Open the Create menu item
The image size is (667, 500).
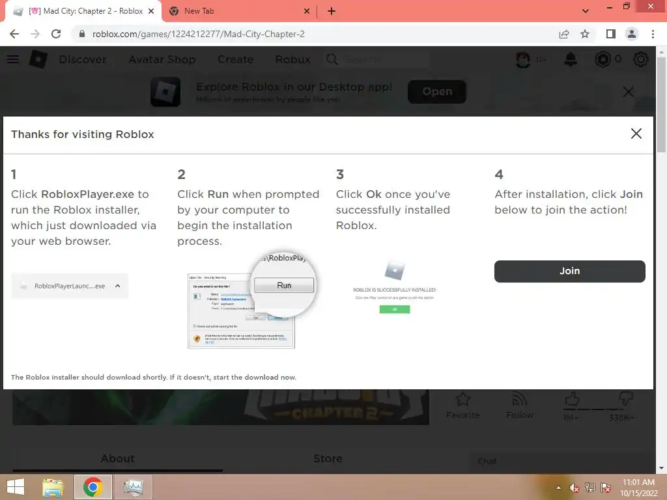pyautogui.click(x=235, y=59)
